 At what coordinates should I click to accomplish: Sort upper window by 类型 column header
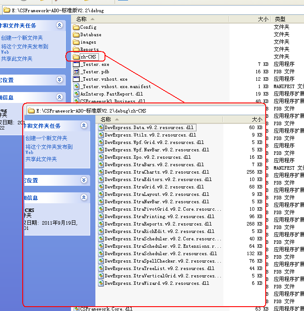click(x=280, y=19)
